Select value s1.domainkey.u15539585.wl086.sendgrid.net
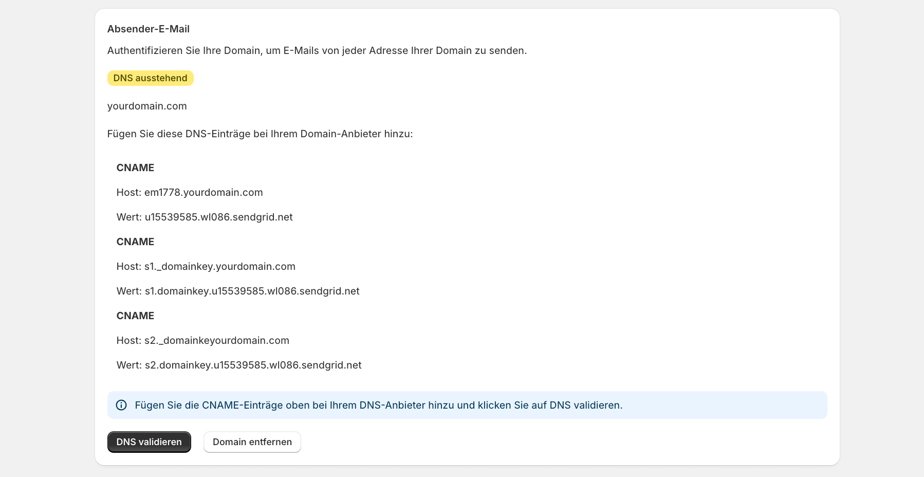This screenshot has width=924, height=477. (238, 291)
